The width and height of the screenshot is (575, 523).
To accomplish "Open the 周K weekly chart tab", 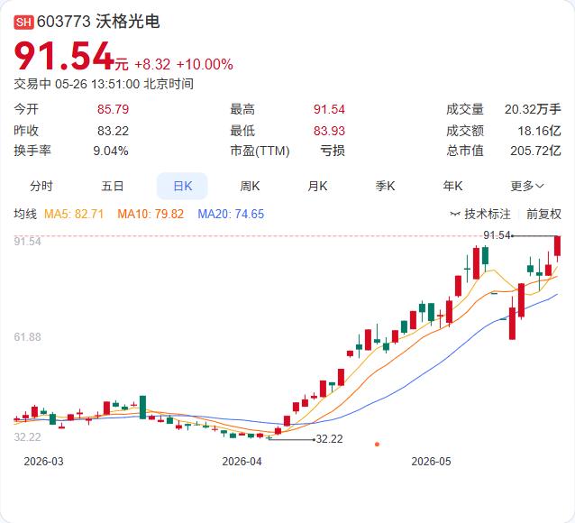I will [250, 186].
